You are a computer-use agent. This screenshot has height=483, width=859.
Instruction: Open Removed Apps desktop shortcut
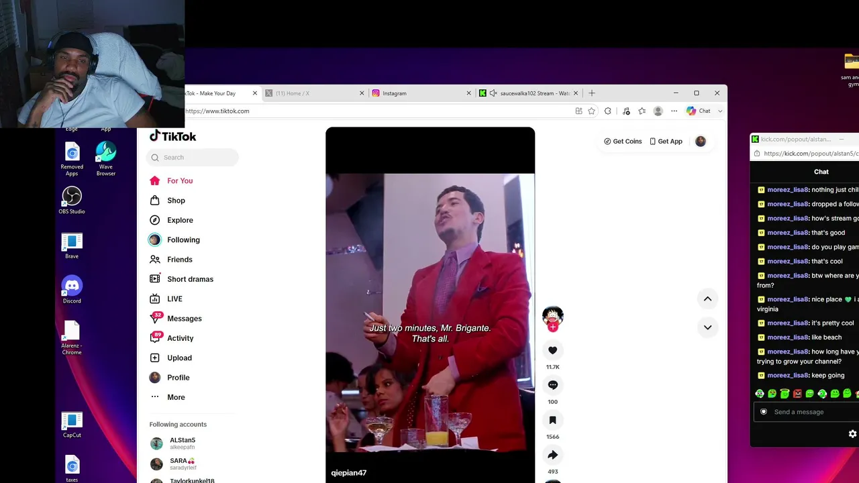pos(72,160)
